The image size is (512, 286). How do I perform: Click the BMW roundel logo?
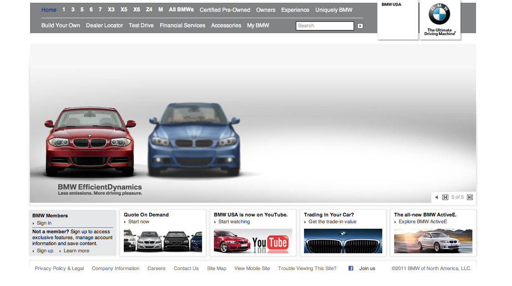point(439,15)
